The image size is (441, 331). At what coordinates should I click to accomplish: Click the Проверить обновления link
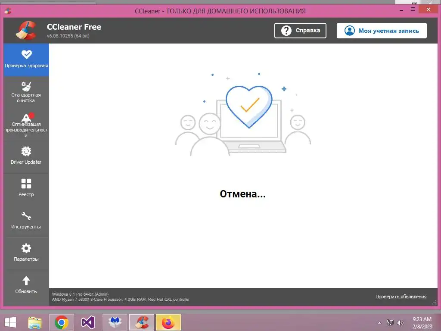[401, 297]
